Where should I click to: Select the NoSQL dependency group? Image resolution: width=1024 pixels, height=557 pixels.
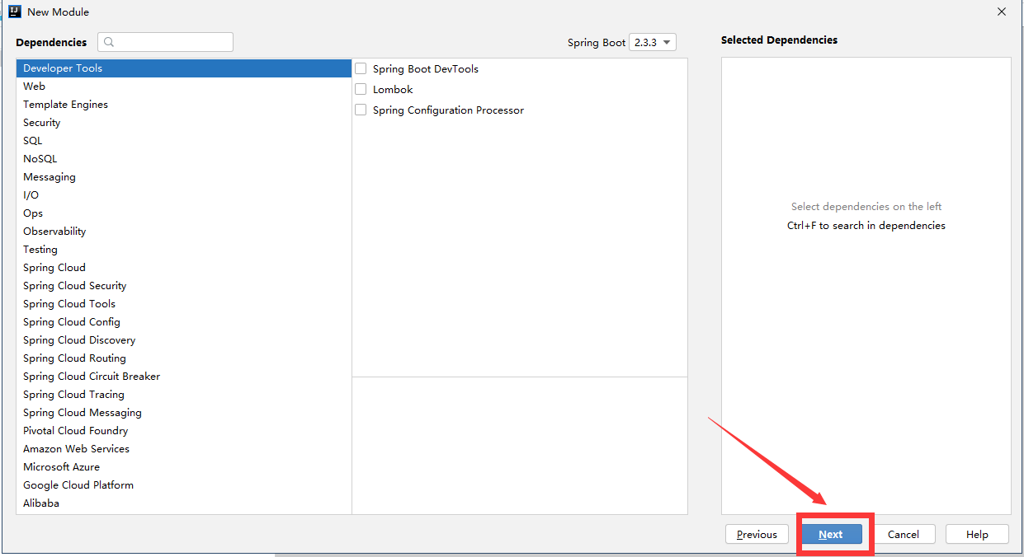pyautogui.click(x=40, y=159)
